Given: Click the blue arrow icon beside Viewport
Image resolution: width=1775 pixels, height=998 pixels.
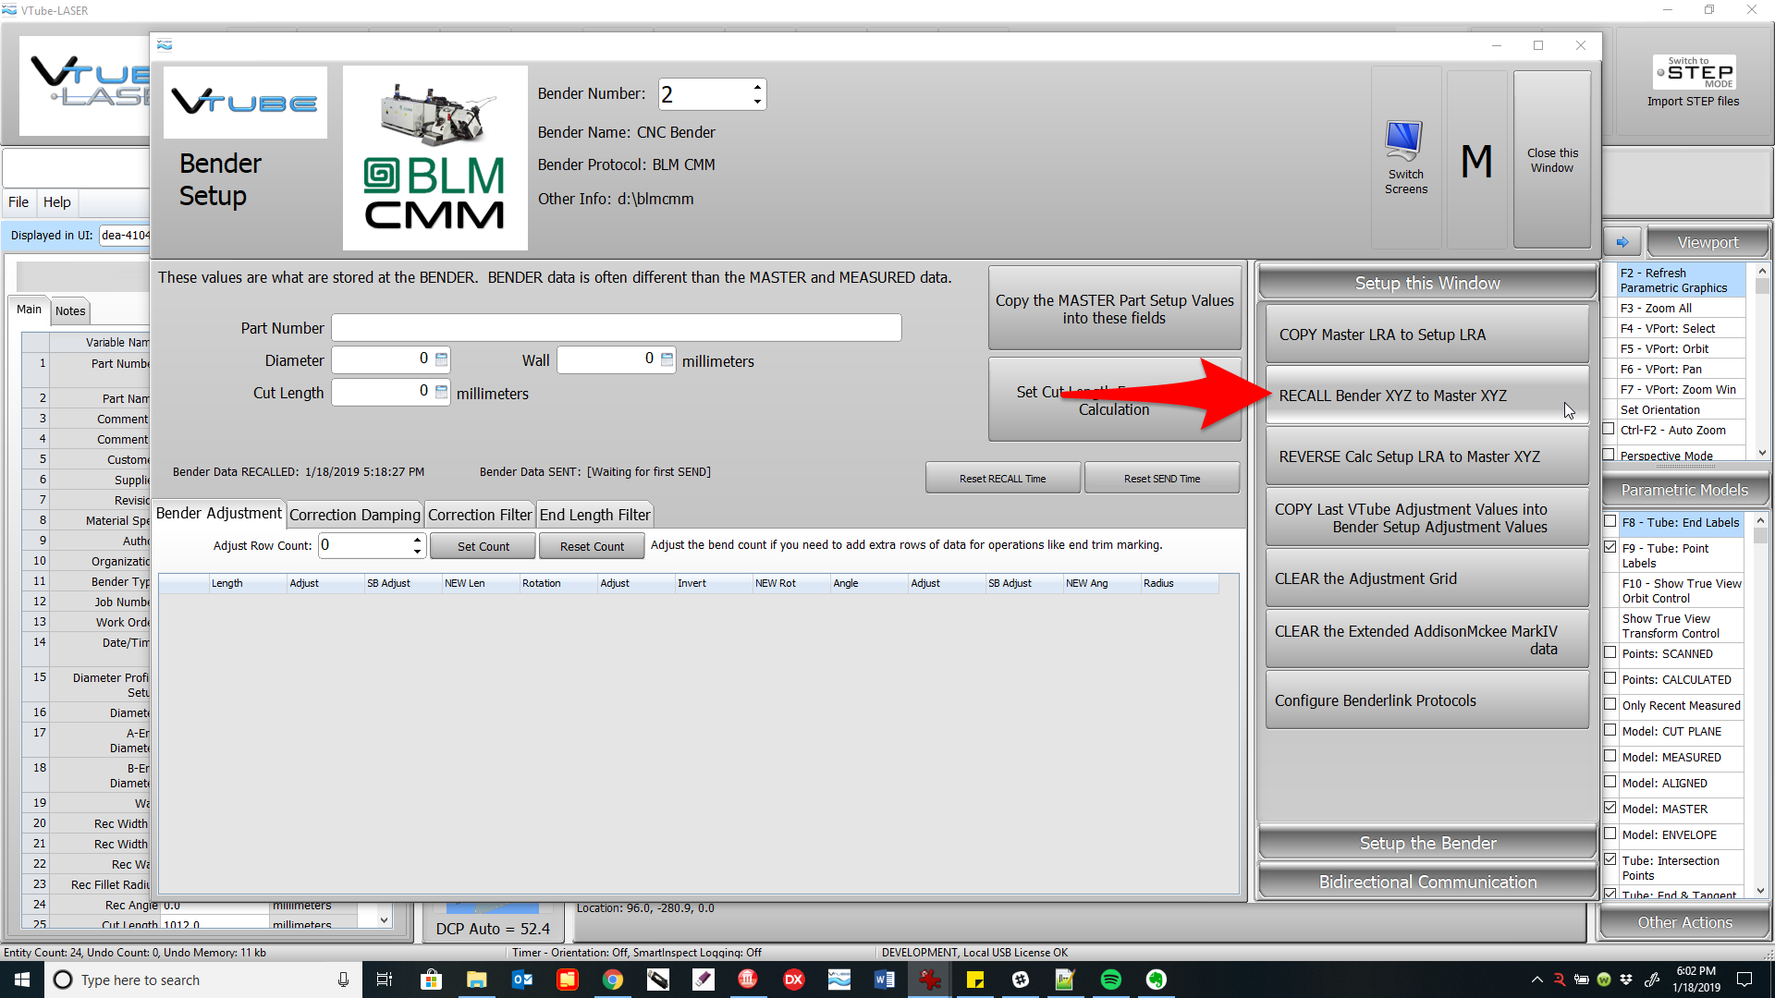Looking at the screenshot, I should point(1622,242).
